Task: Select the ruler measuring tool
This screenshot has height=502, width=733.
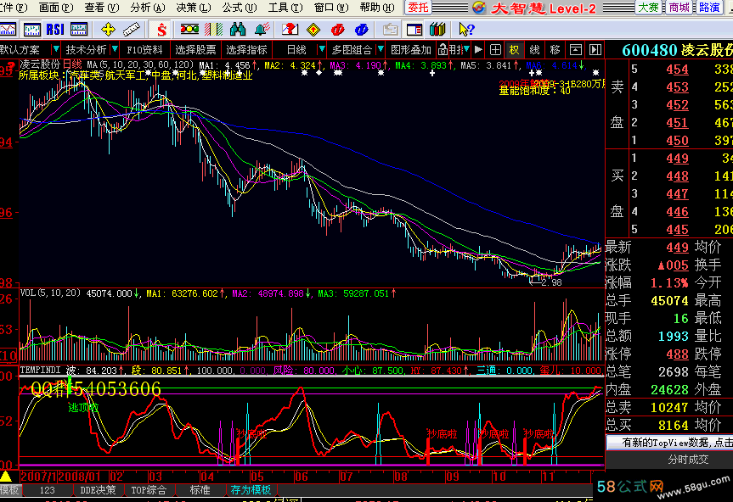Action: pyautogui.click(x=132, y=30)
